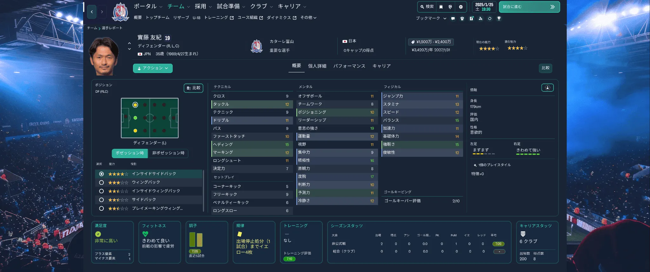
Task: Open the アクション dropdown button
Action: (x=153, y=68)
